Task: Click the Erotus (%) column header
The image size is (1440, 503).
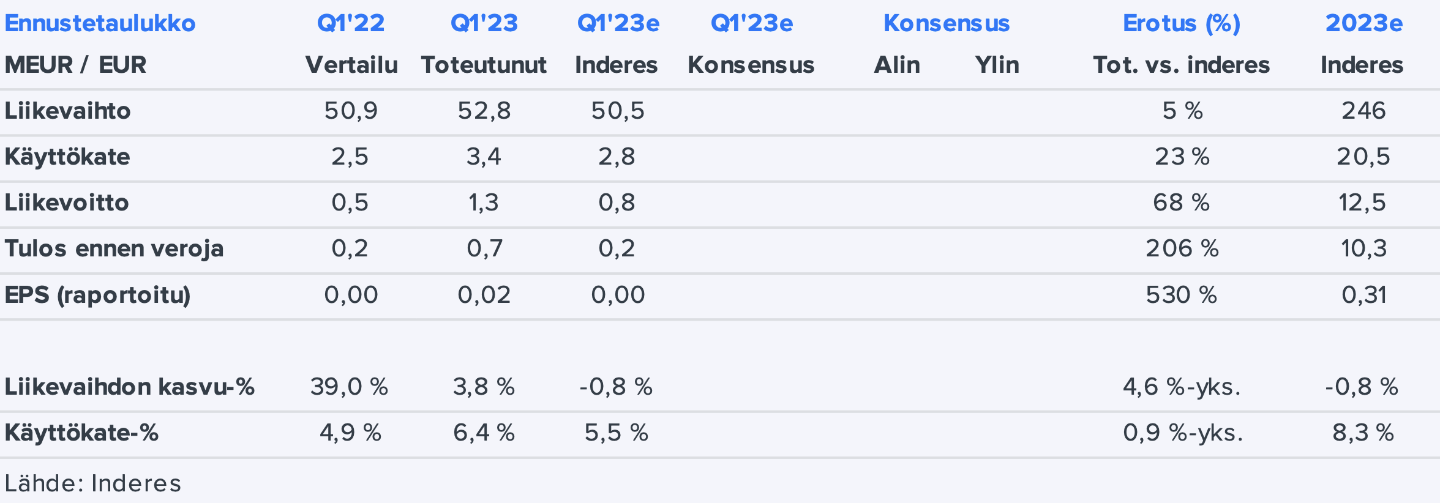Action: [1181, 23]
